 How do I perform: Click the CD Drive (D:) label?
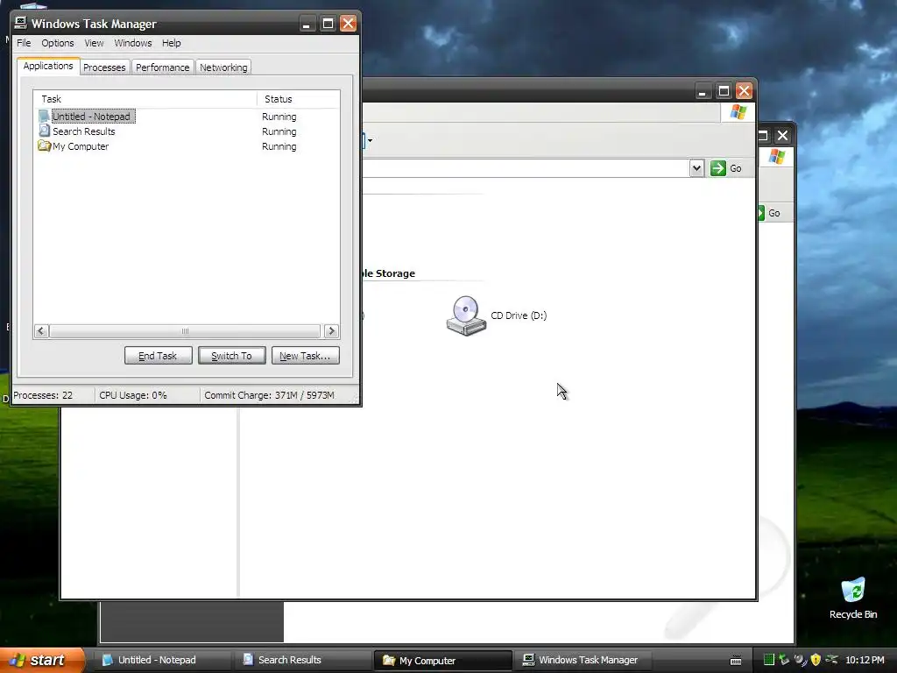click(x=519, y=315)
